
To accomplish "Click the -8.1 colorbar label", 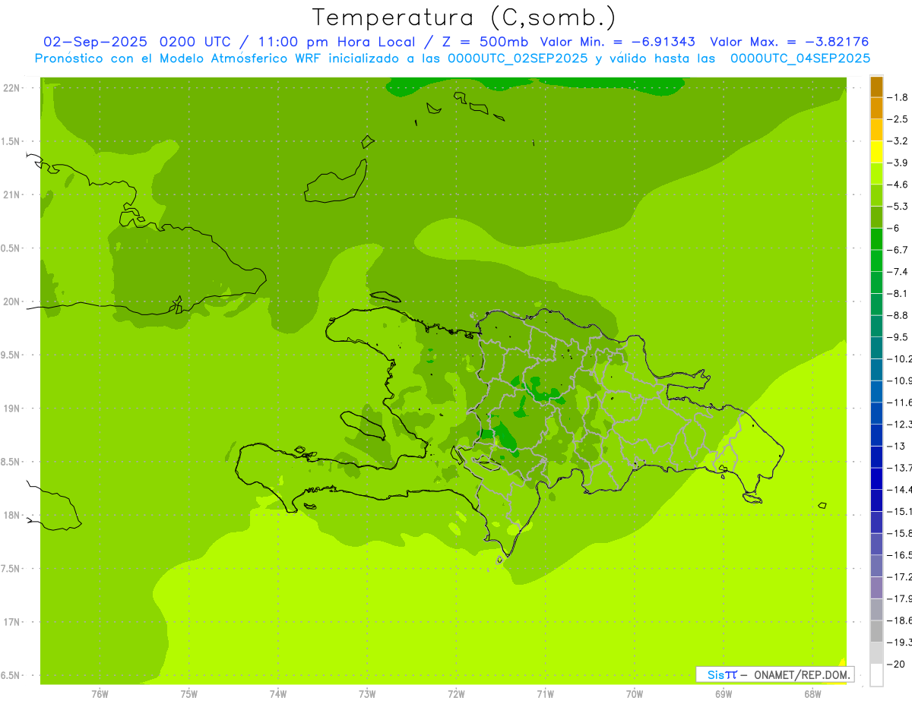I will tap(898, 293).
